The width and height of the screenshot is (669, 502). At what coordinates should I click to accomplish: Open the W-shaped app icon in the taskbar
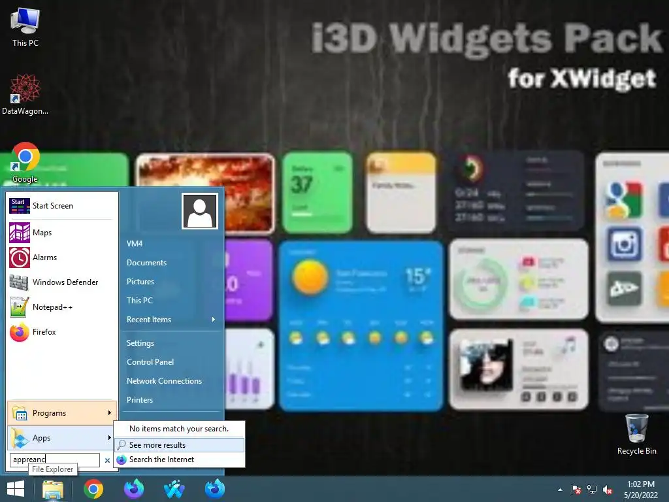click(x=174, y=489)
